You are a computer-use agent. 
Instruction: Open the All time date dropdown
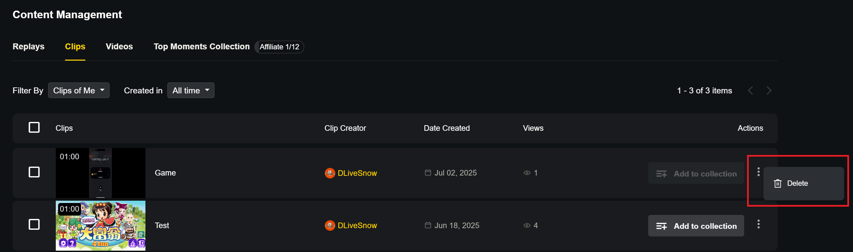pyautogui.click(x=191, y=90)
